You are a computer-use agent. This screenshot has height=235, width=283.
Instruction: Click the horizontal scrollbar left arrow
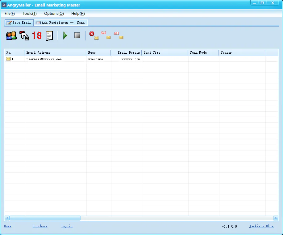click(x=7, y=218)
